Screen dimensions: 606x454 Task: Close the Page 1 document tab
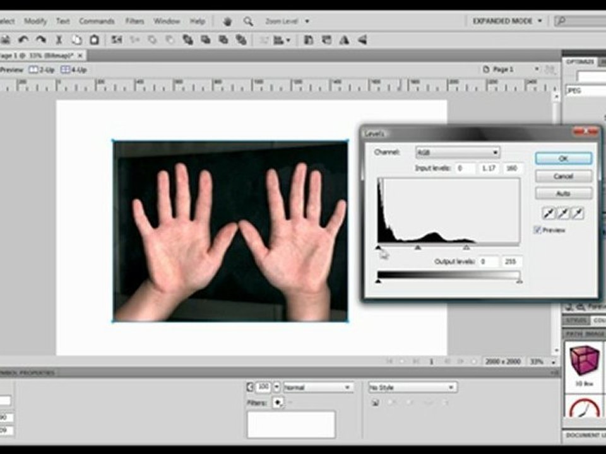click(80, 55)
